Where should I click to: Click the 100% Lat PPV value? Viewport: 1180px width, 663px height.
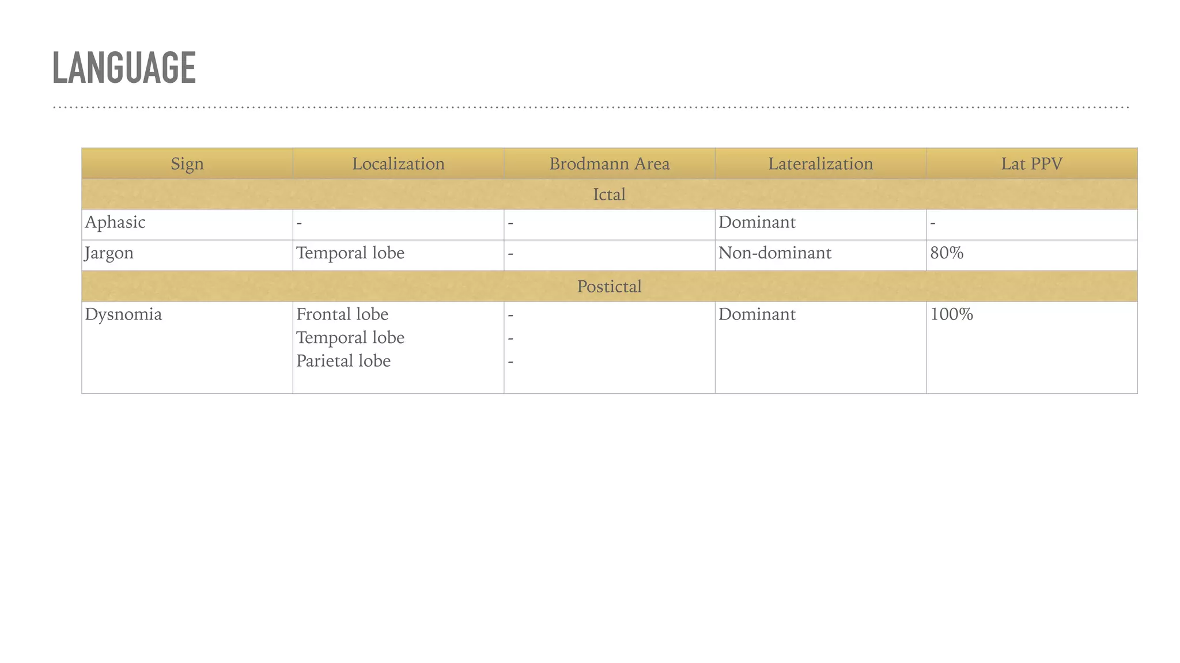point(951,315)
